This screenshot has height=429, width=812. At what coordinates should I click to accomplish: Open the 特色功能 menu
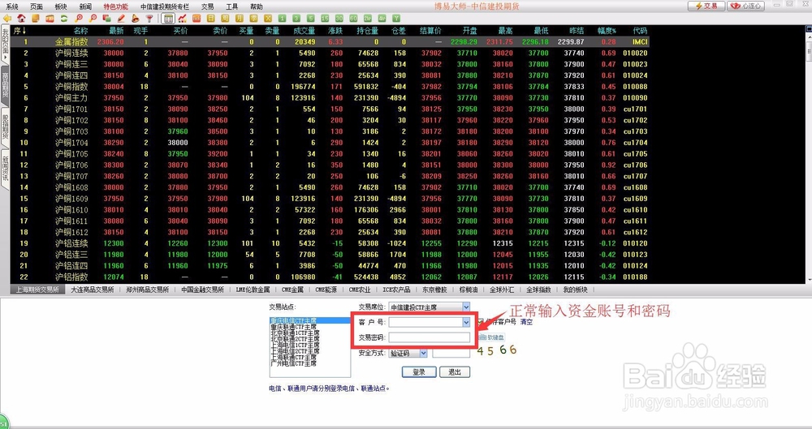[x=116, y=6]
